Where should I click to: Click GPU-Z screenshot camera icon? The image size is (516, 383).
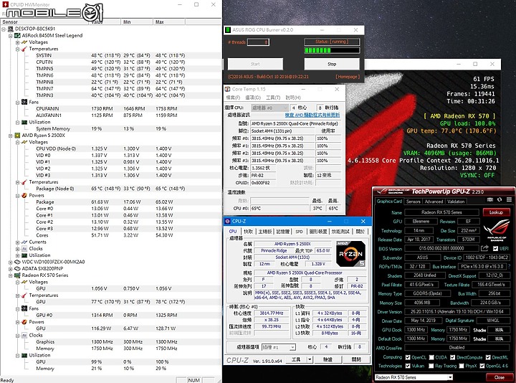click(490, 199)
